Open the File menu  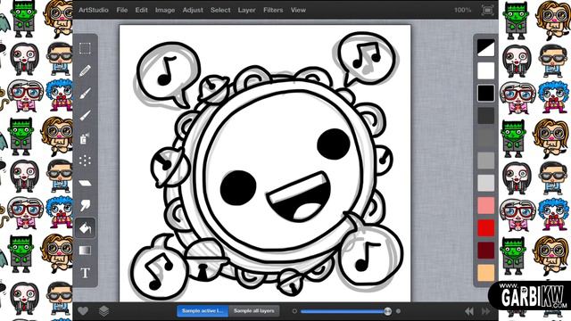pyautogui.click(x=122, y=10)
